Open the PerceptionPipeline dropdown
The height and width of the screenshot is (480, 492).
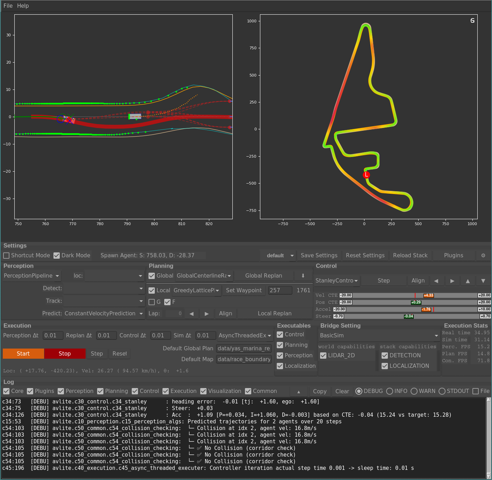tap(31, 276)
